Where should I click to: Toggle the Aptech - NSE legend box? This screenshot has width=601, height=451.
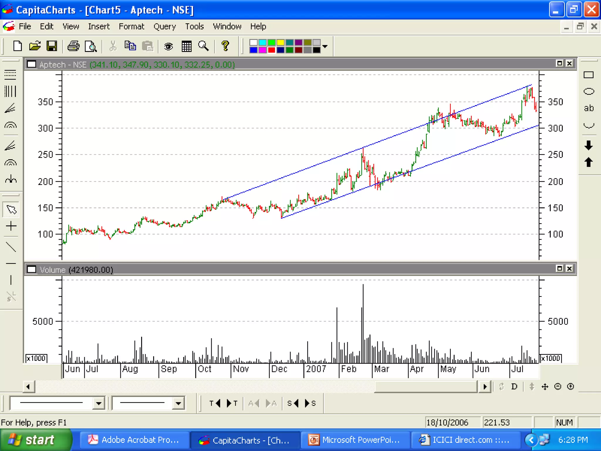(x=32, y=64)
